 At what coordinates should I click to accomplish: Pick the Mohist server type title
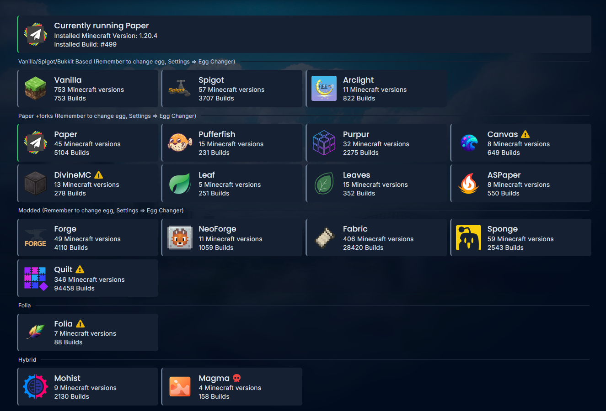tap(67, 378)
